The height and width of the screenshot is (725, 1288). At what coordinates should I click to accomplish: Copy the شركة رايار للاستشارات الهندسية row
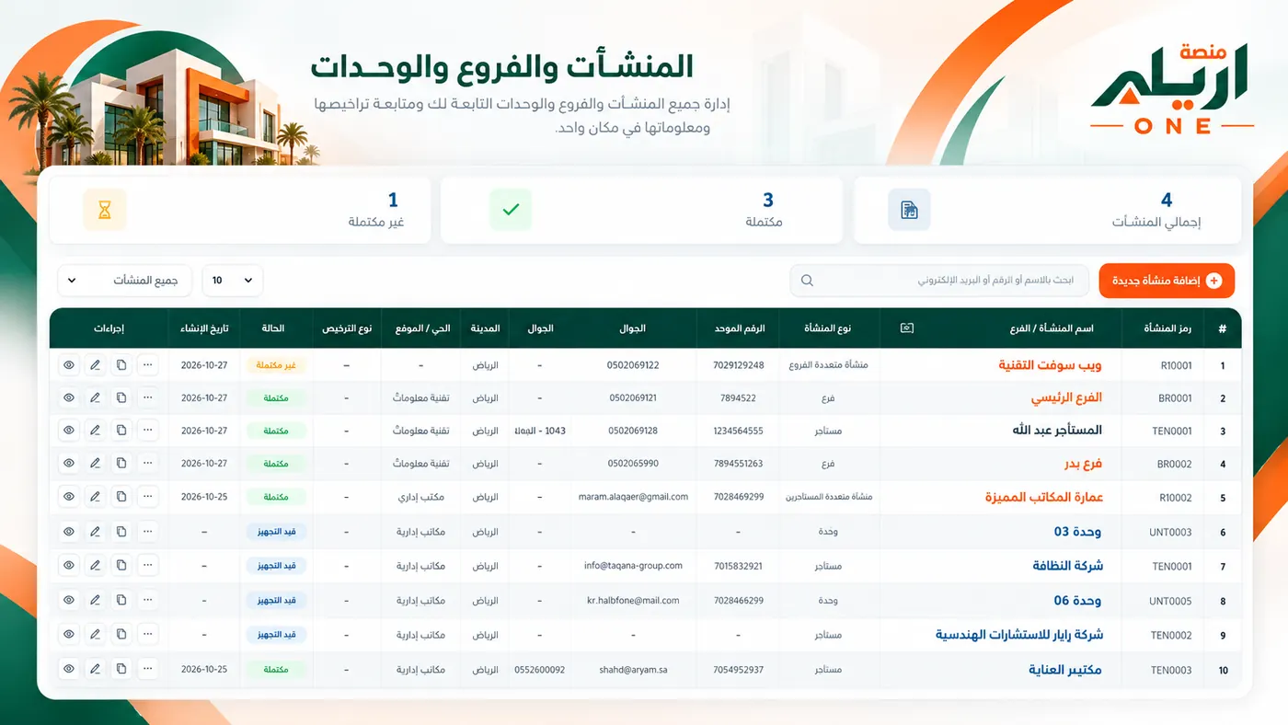point(121,634)
